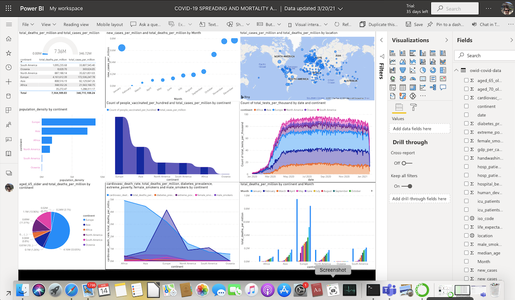
Task: Open the Mobile layout view
Action: (109, 24)
